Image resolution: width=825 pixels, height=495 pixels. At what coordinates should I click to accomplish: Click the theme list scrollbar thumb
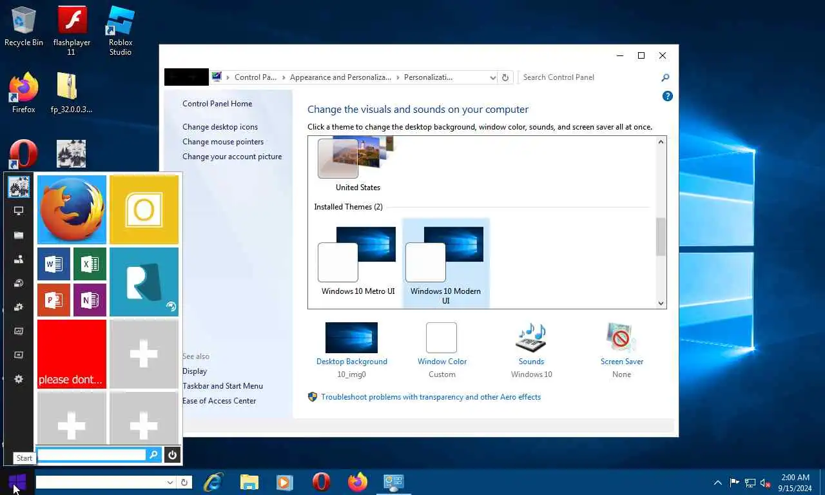tap(661, 237)
